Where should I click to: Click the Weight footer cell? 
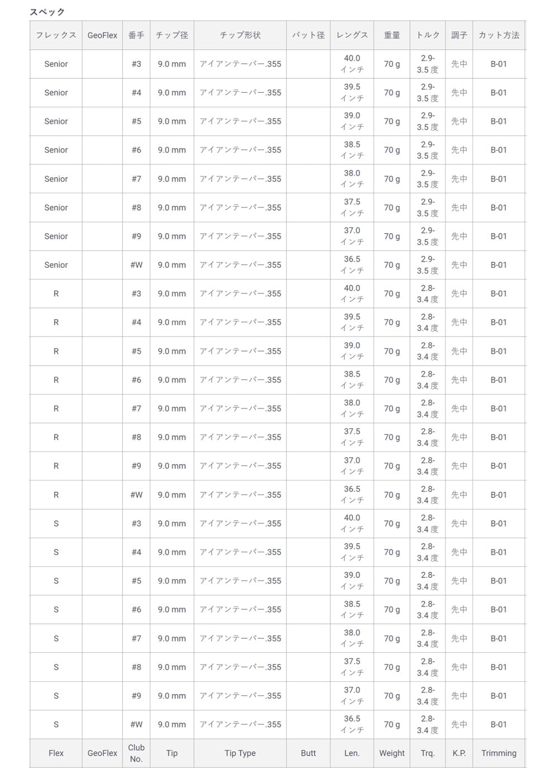[x=392, y=753]
